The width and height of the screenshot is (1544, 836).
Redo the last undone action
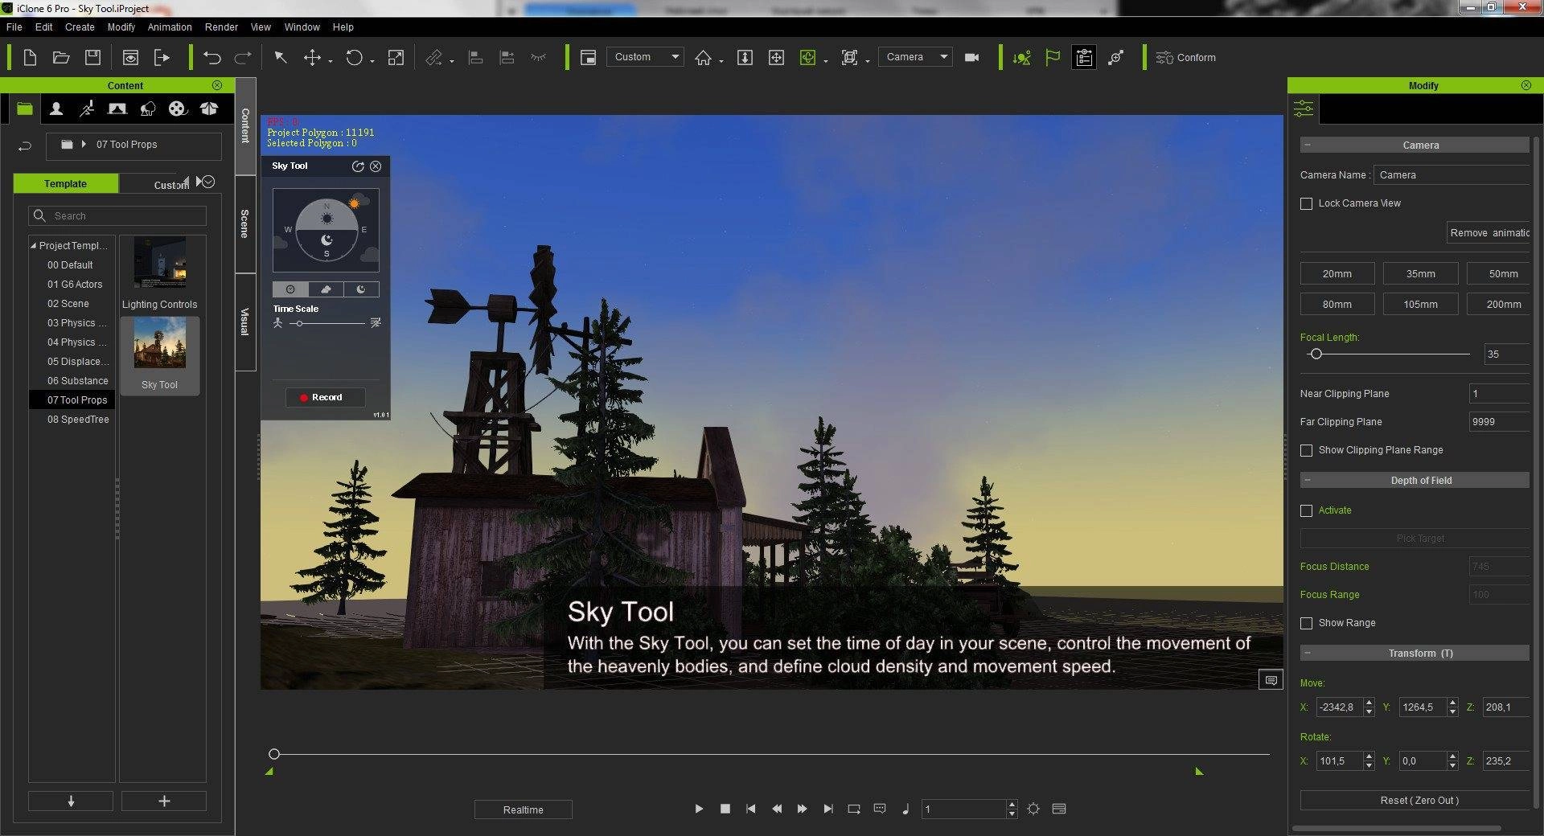click(243, 58)
